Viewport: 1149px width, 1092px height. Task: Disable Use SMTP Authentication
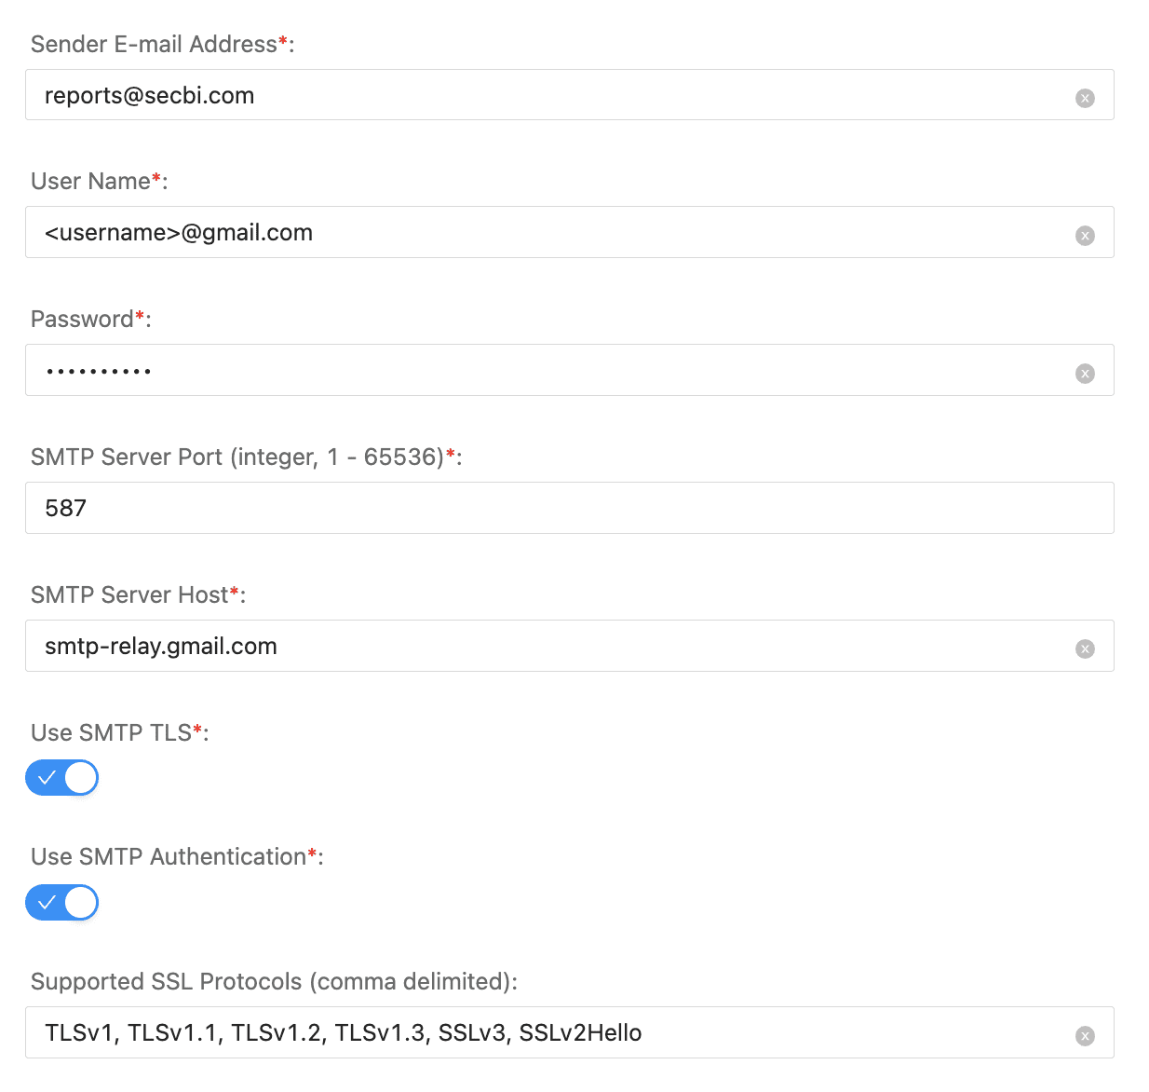pos(61,902)
